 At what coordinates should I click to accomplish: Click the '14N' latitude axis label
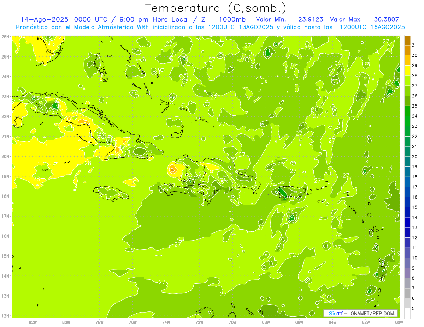click(x=5, y=276)
